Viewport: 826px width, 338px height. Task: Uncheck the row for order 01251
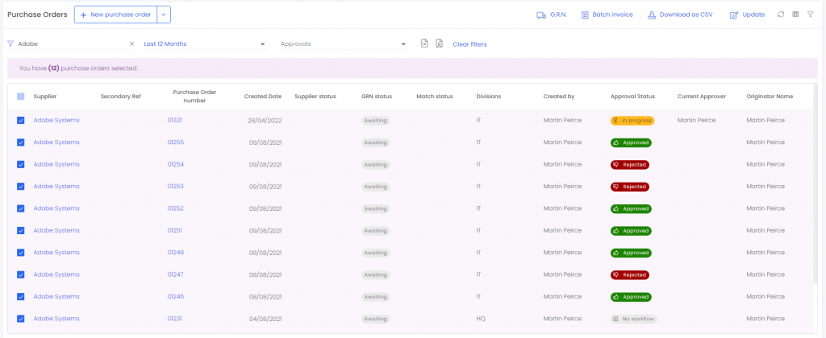[20, 231]
